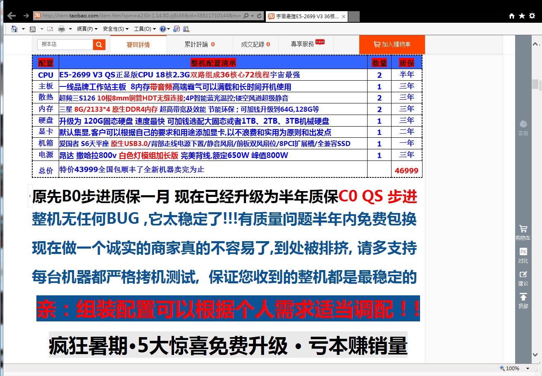This screenshot has width=542, height=376.
Task: Open the address bar autocomplete dropdown arrow
Action: pos(252,16)
